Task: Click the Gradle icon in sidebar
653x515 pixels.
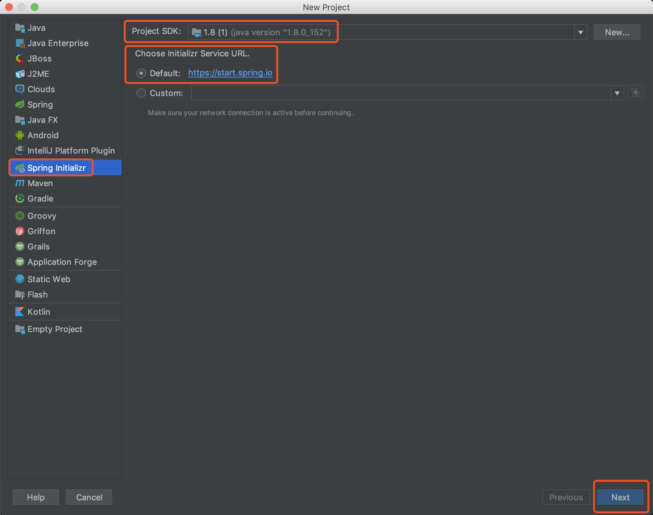Action: click(20, 199)
